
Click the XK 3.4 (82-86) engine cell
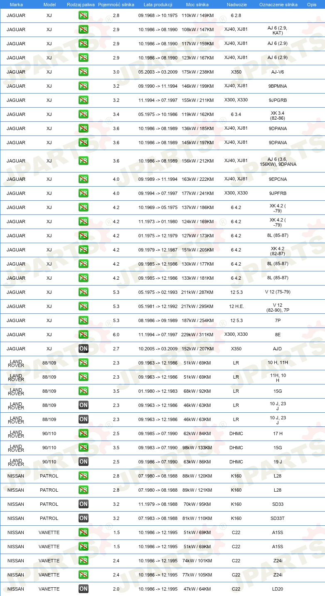[x=278, y=115]
